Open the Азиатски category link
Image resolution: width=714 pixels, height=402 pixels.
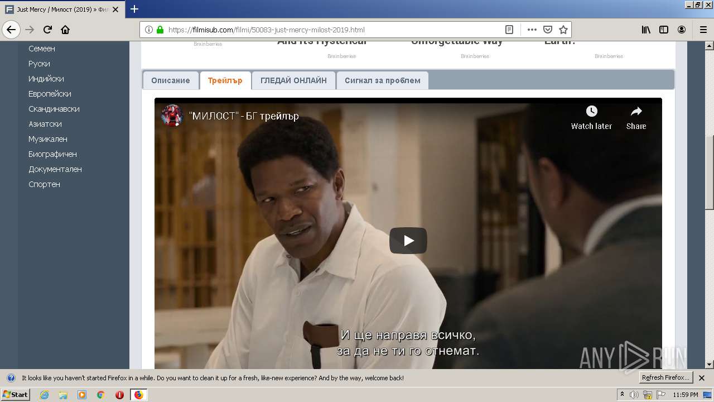click(x=45, y=124)
